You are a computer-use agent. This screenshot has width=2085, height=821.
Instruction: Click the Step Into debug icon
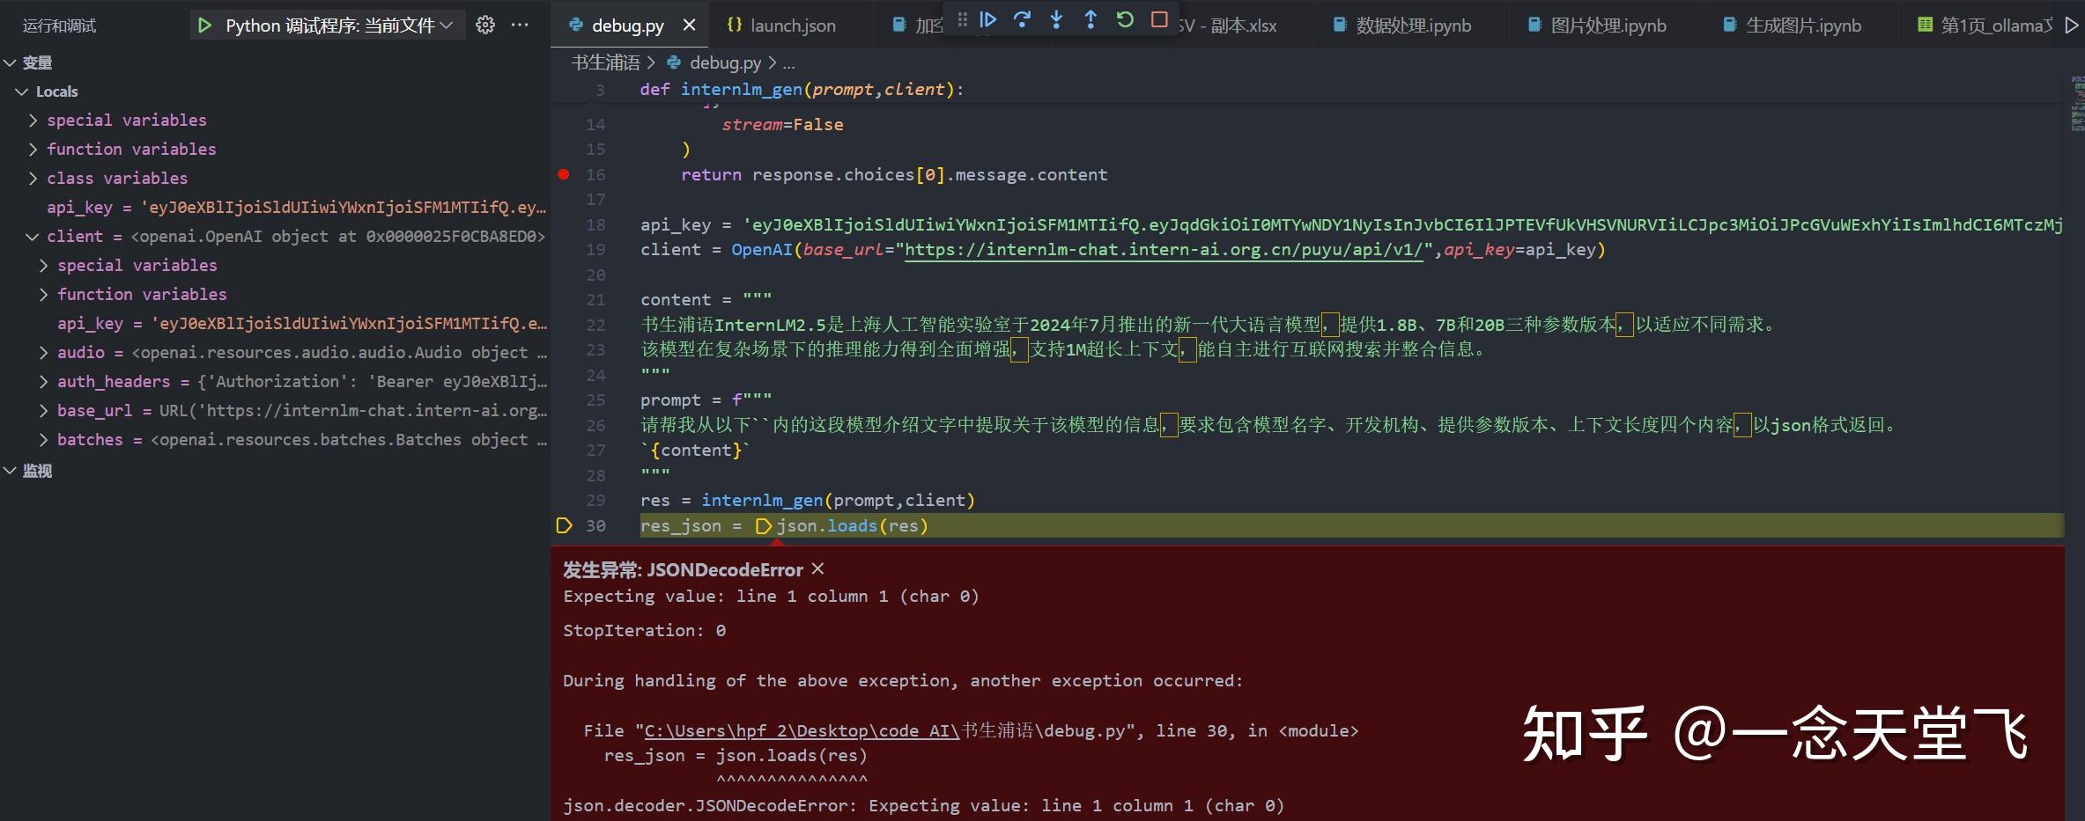coord(1056,18)
